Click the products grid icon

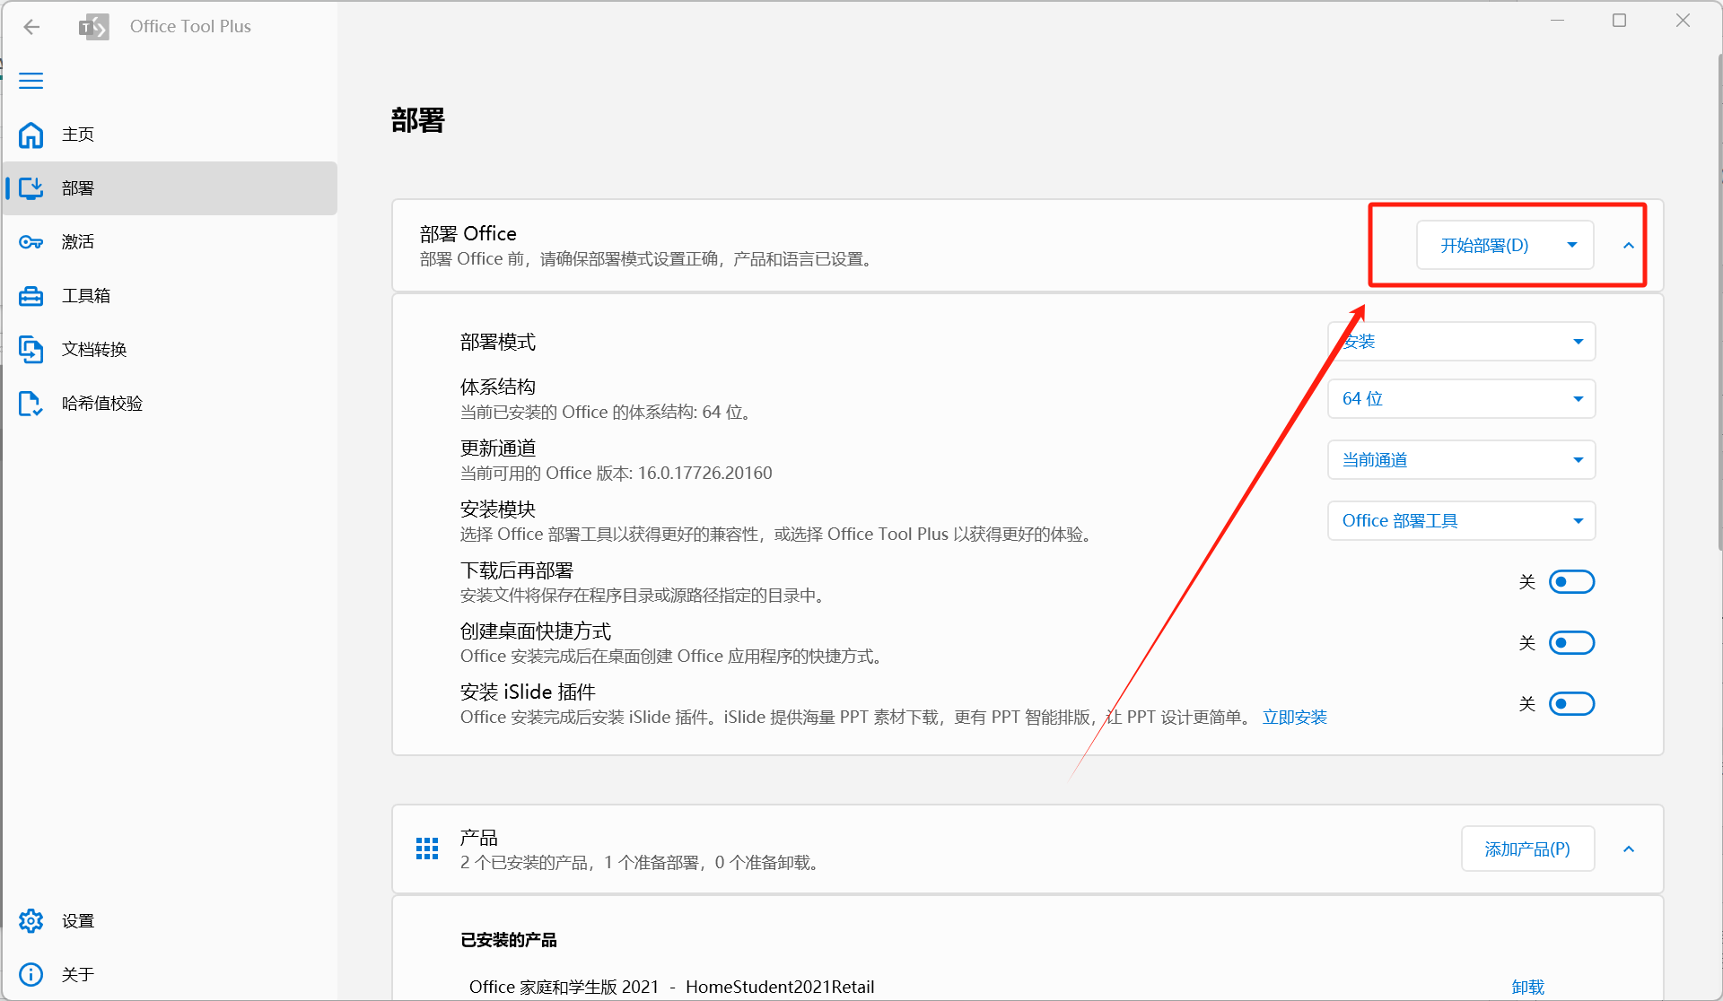click(x=427, y=849)
